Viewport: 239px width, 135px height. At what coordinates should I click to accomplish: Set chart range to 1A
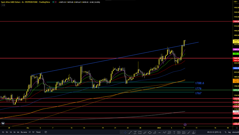(11, 132)
